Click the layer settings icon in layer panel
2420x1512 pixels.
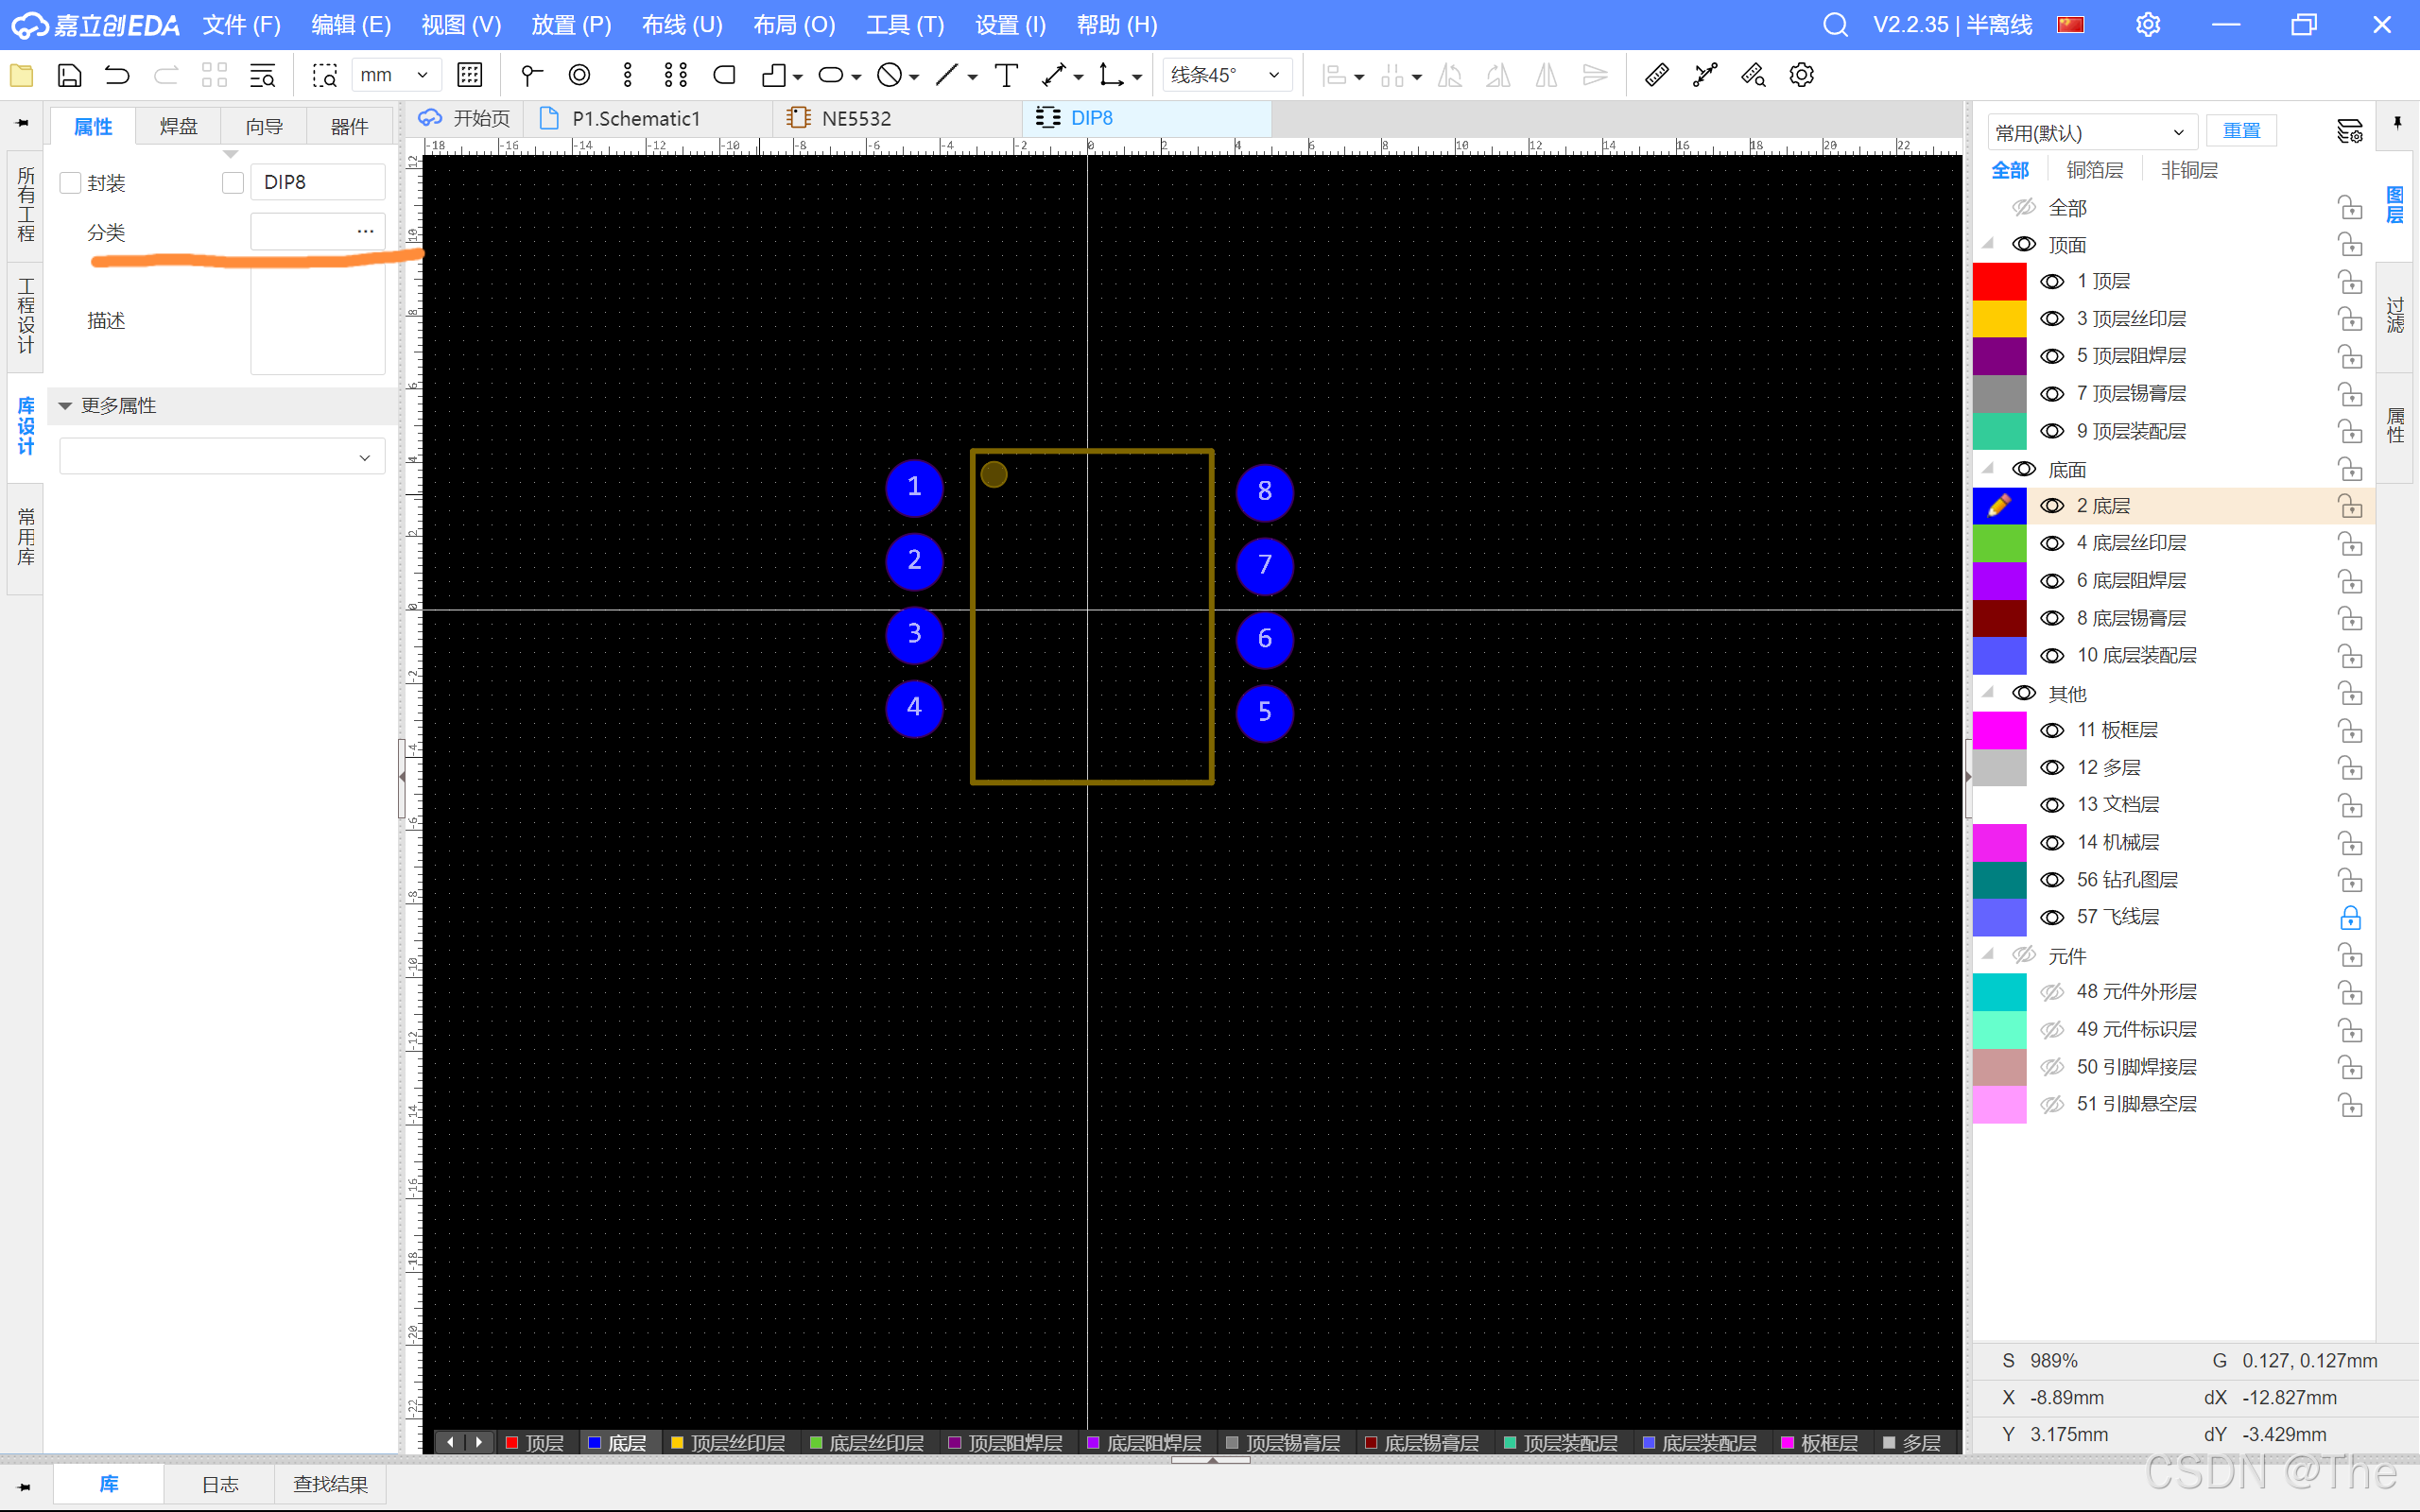pos(2349,131)
